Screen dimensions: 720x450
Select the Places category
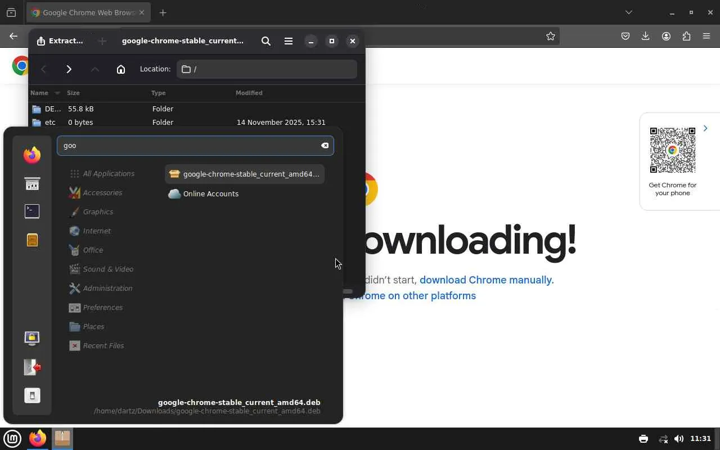(x=86, y=327)
